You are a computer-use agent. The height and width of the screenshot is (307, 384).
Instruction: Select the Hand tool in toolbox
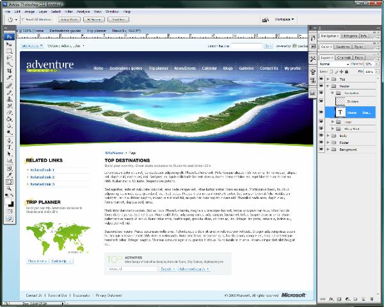[9, 182]
